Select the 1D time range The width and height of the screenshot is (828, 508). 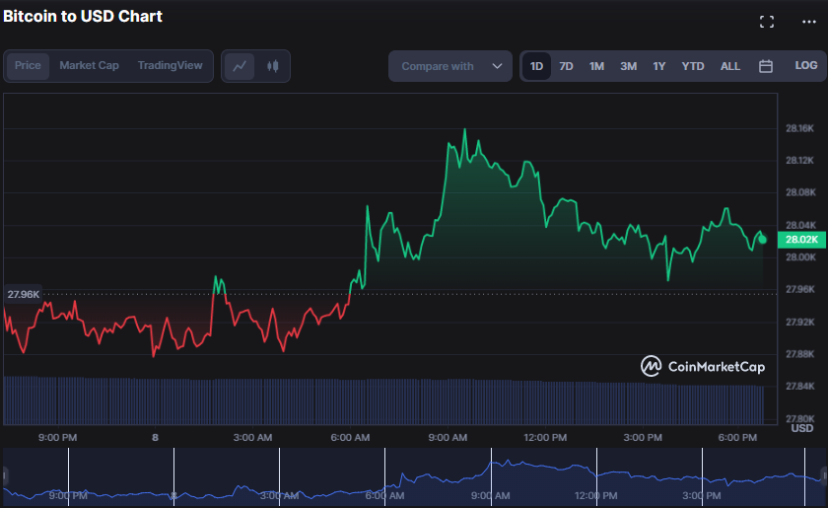coord(536,66)
